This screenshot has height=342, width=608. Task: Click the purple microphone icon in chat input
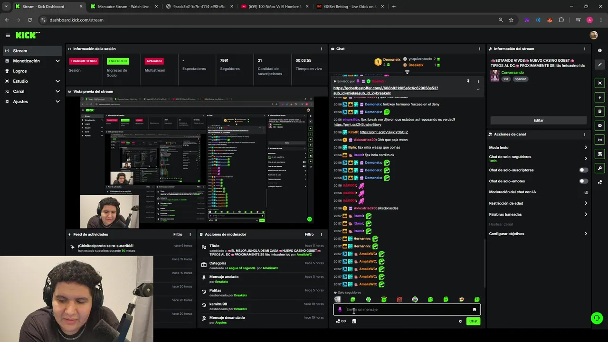[340, 310]
